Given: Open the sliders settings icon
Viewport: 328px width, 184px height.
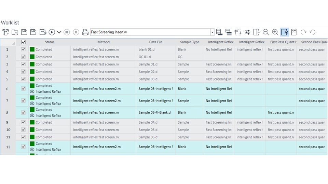Looking at the screenshot, I should click(247, 32).
